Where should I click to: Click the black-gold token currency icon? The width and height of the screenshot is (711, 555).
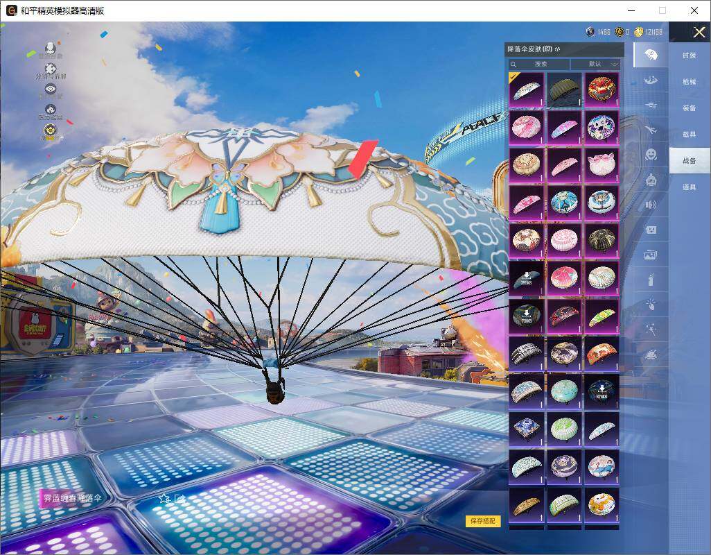click(619, 32)
